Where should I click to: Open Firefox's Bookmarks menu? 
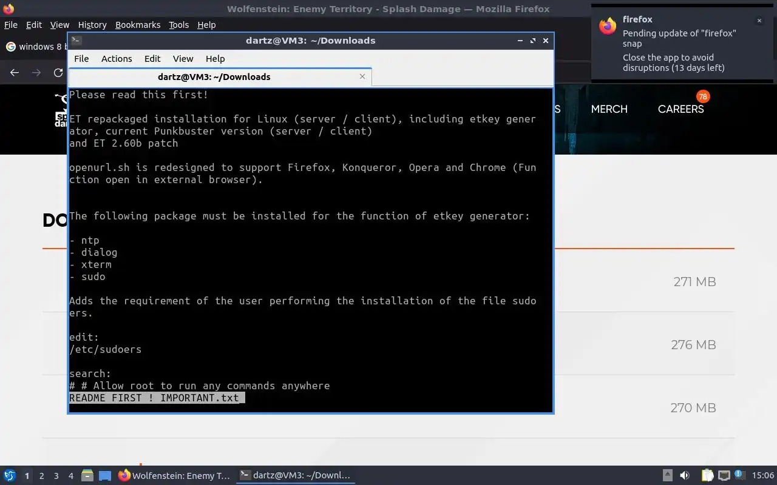tap(138, 25)
